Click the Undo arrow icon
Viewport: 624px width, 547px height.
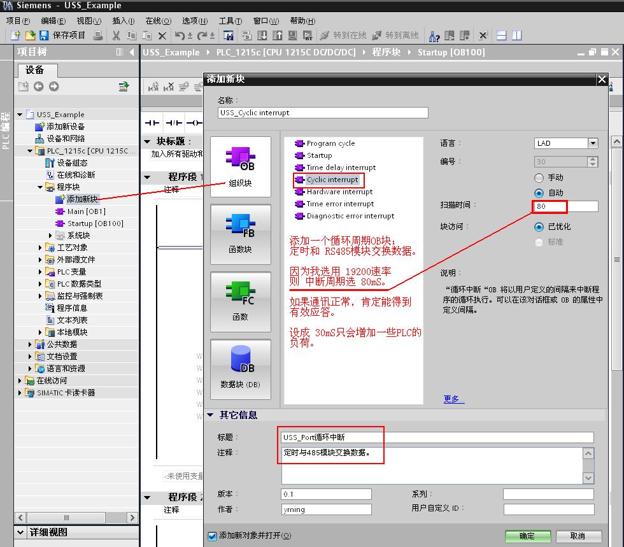coord(180,36)
